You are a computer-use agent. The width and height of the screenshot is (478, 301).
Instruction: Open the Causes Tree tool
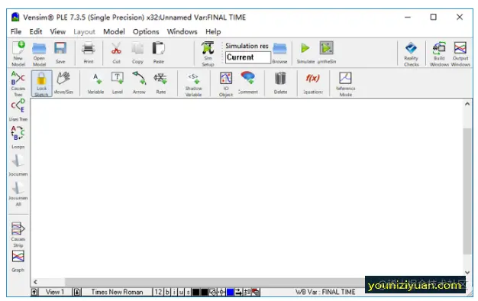18,83
